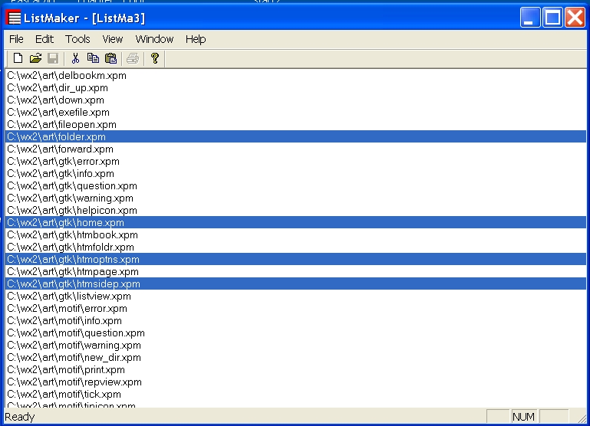Select row C:\wx2\art\motif\tick.xpm
The image size is (590, 426).
pos(295,395)
